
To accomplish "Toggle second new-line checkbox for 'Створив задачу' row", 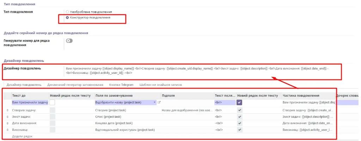I will (x=239, y=110).
